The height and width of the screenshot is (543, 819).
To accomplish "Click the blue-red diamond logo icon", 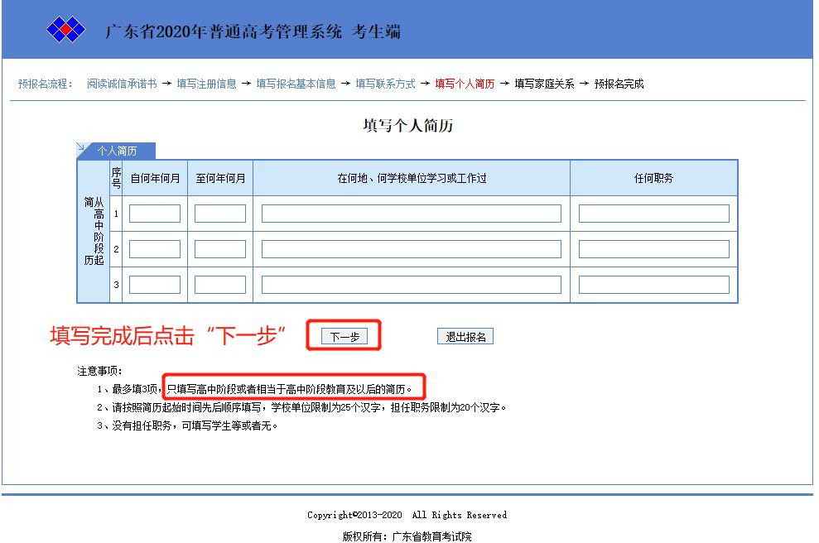I will pos(66,31).
